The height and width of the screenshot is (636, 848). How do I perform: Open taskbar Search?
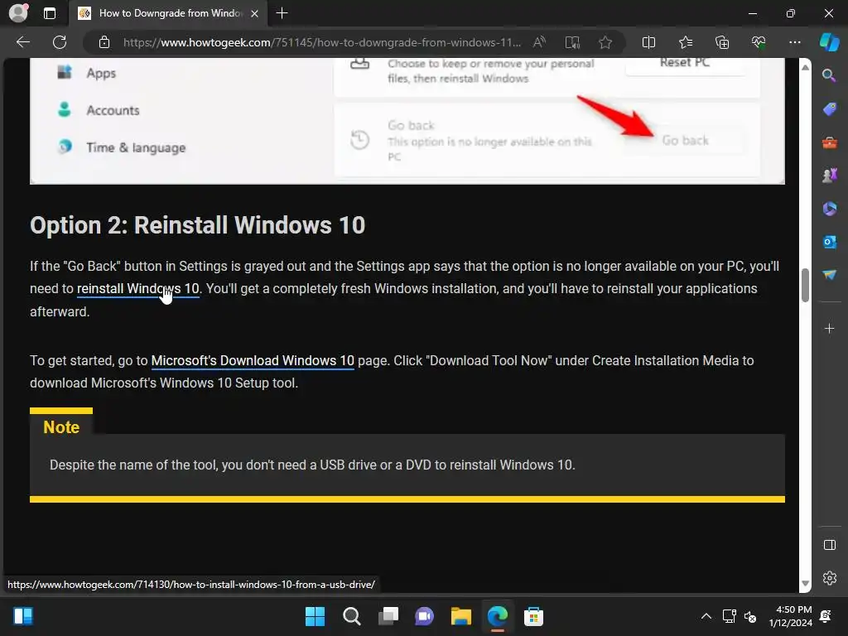pos(351,616)
